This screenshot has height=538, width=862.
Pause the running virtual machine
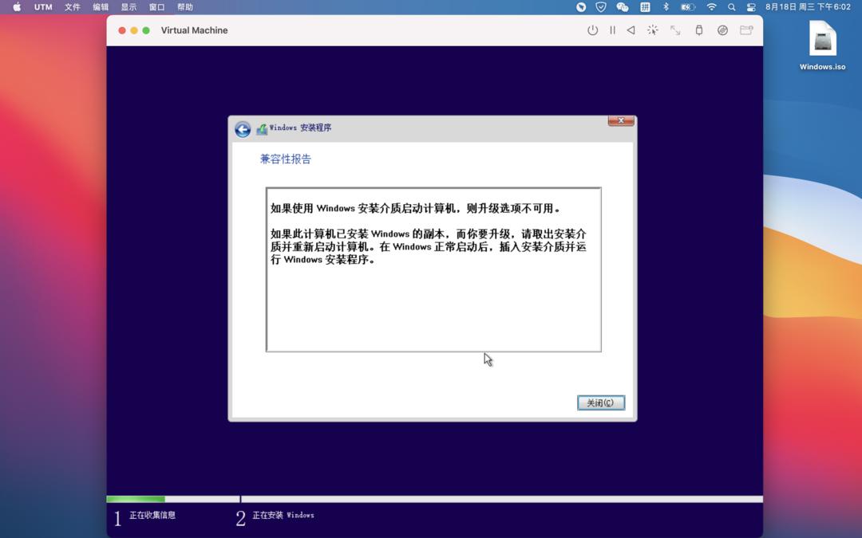pos(611,29)
